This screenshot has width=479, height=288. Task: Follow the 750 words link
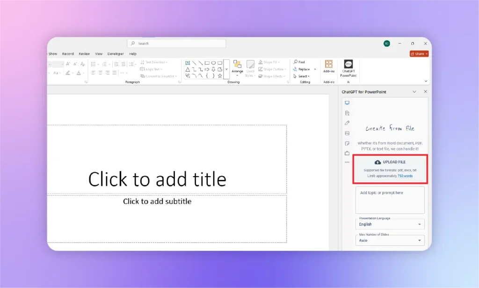coord(405,176)
